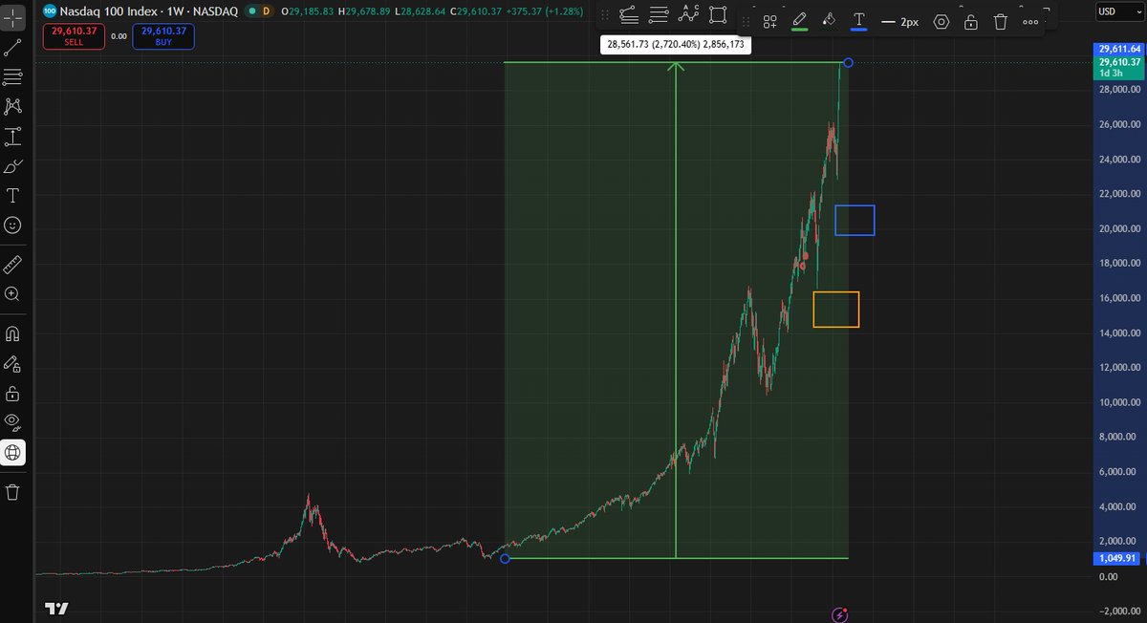Click the lightning bolt icon on time axis
The height and width of the screenshot is (623, 1147).
[839, 614]
